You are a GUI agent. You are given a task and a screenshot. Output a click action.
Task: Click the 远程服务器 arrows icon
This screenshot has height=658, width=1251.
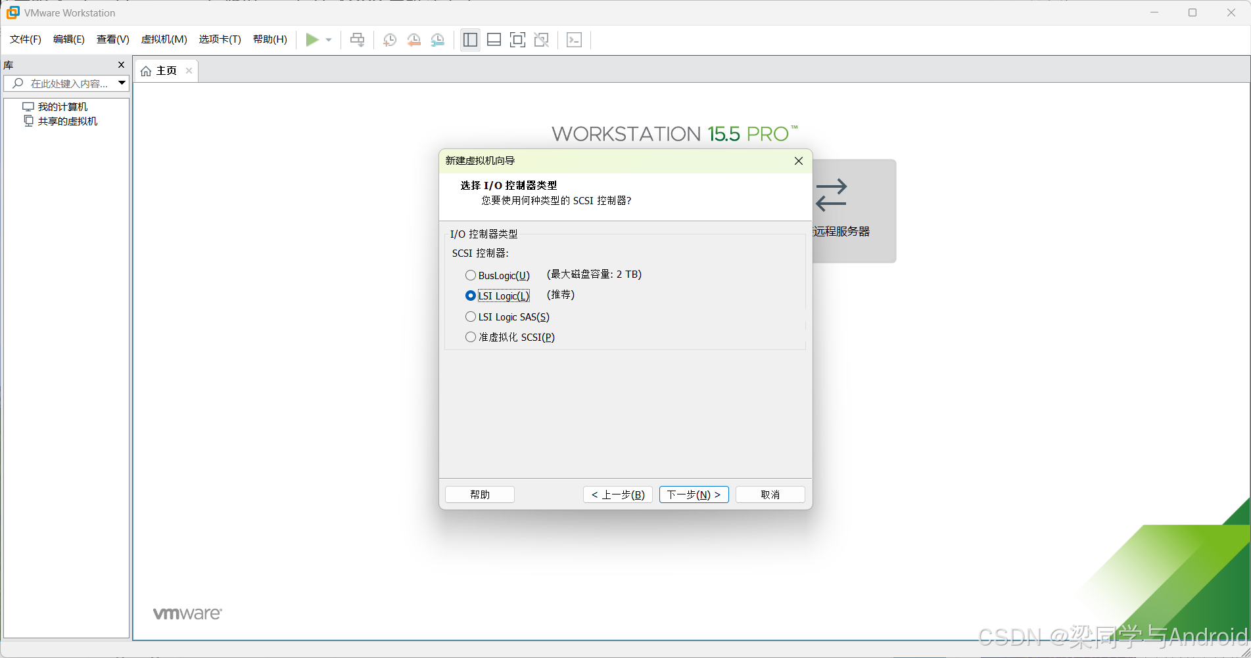832,195
